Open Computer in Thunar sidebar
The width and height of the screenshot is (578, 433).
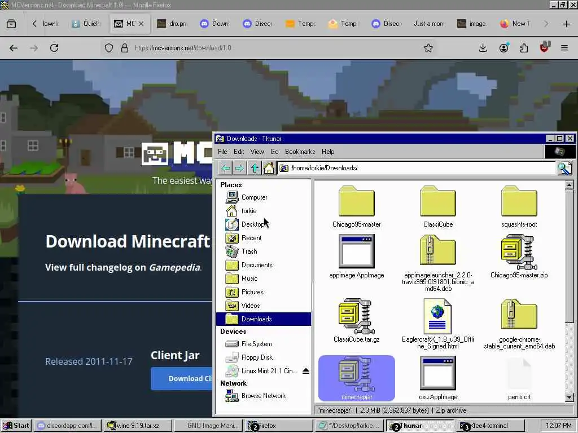point(264,197)
